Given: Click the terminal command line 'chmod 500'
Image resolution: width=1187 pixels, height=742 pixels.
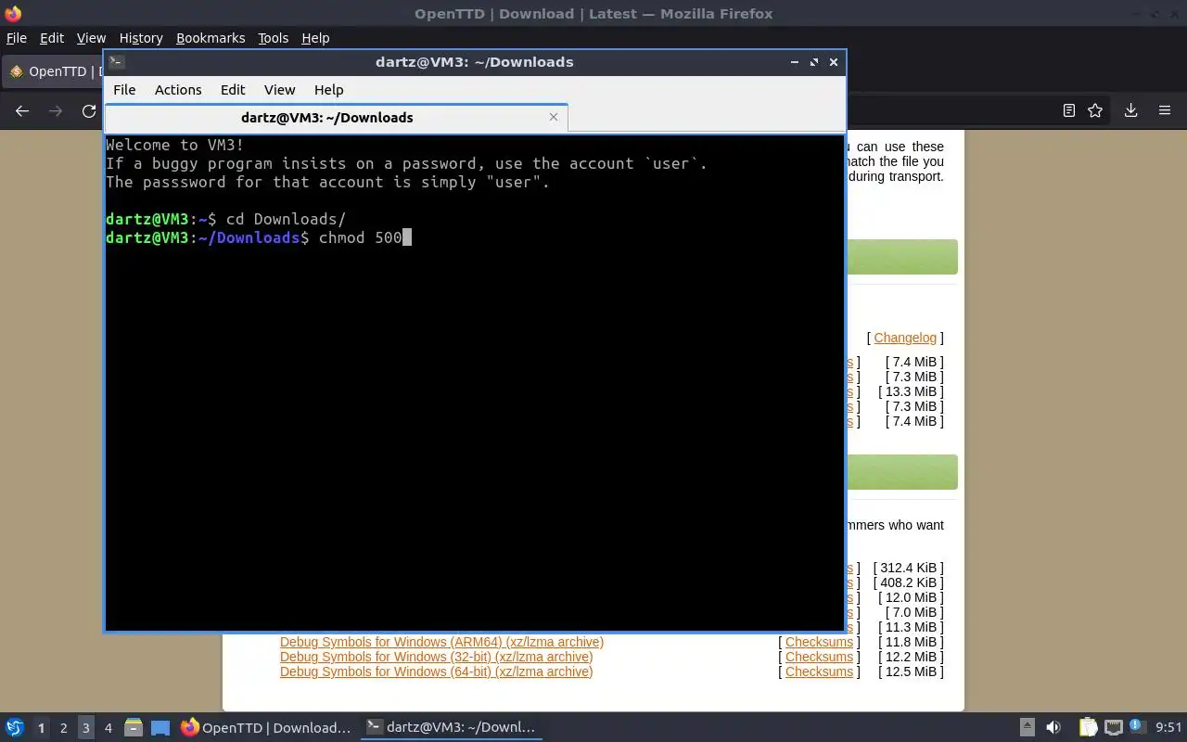Looking at the screenshot, I should pyautogui.click(x=360, y=238).
